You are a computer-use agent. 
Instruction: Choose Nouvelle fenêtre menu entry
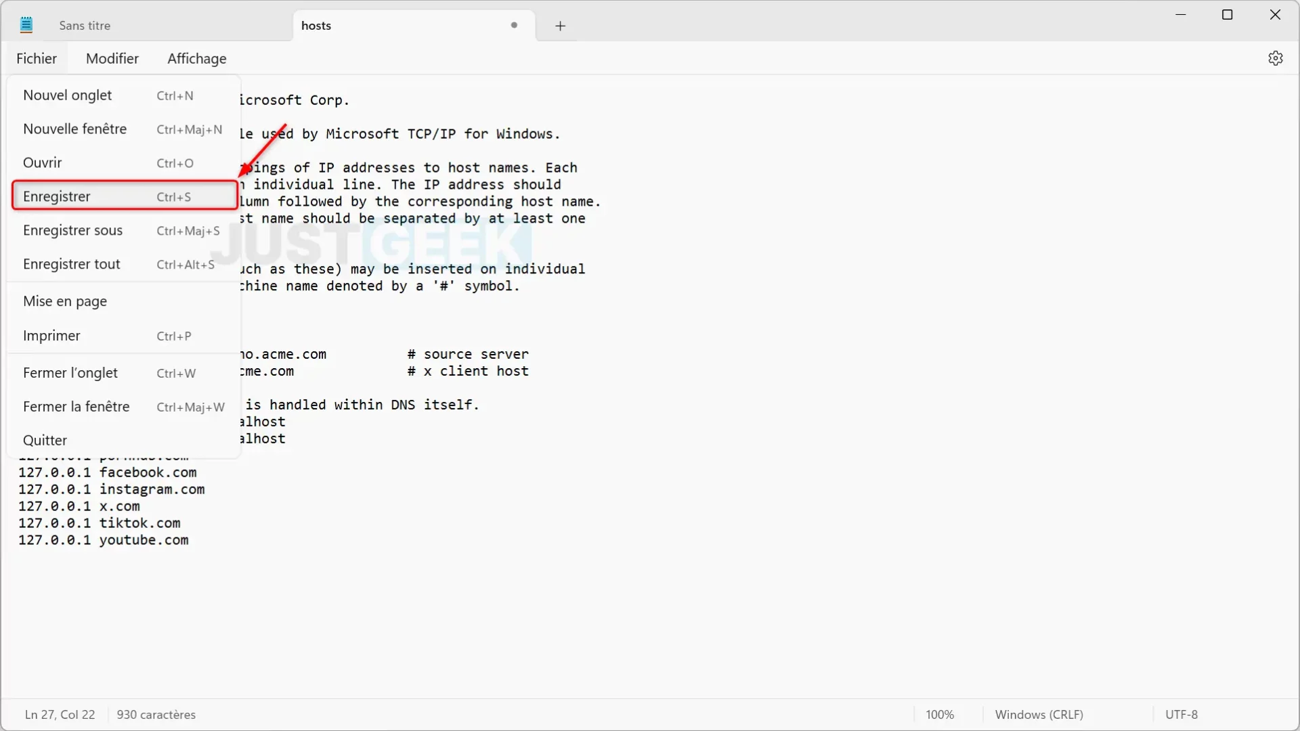124,129
